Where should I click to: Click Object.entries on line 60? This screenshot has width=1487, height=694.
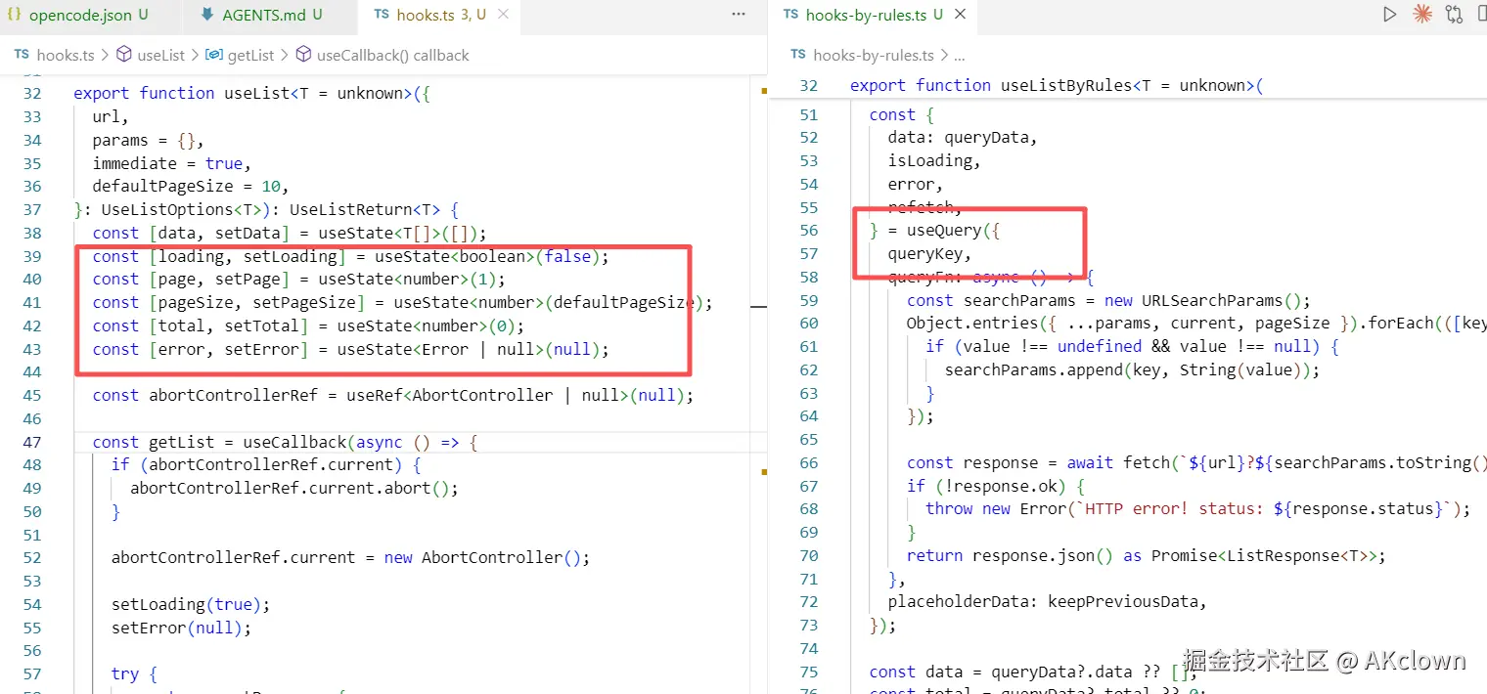pyautogui.click(x=971, y=323)
